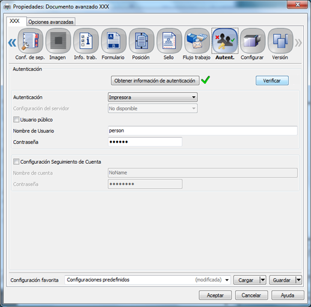Open the Configuración favorita dropdown
This screenshot has width=311, height=307.
coord(147,280)
